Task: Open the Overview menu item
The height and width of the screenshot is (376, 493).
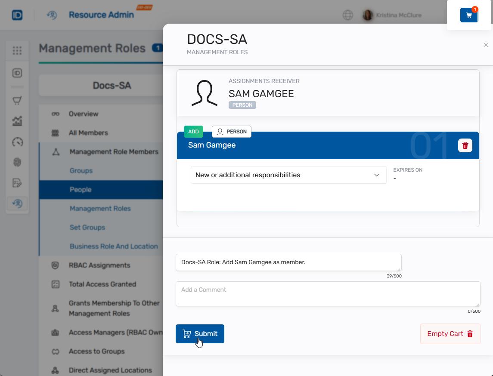Action: pyautogui.click(x=84, y=114)
